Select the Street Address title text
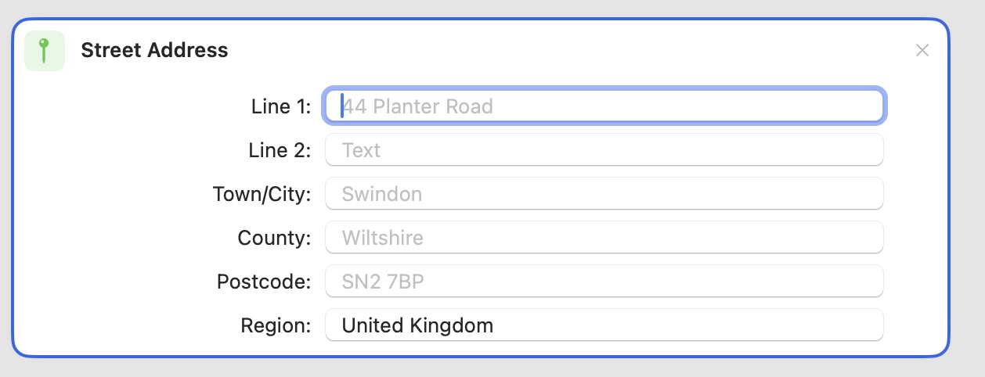The width and height of the screenshot is (985, 377). coord(154,51)
